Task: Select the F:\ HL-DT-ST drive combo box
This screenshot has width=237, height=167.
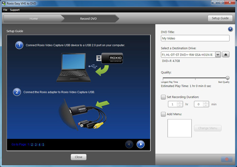Action: [x=191, y=55]
